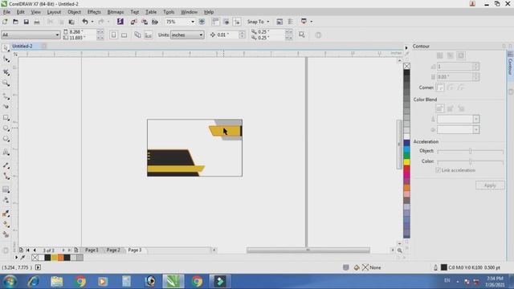The width and height of the screenshot is (514, 289).
Task: Select the Polygon tool in toolbox
Action: click(x=6, y=139)
